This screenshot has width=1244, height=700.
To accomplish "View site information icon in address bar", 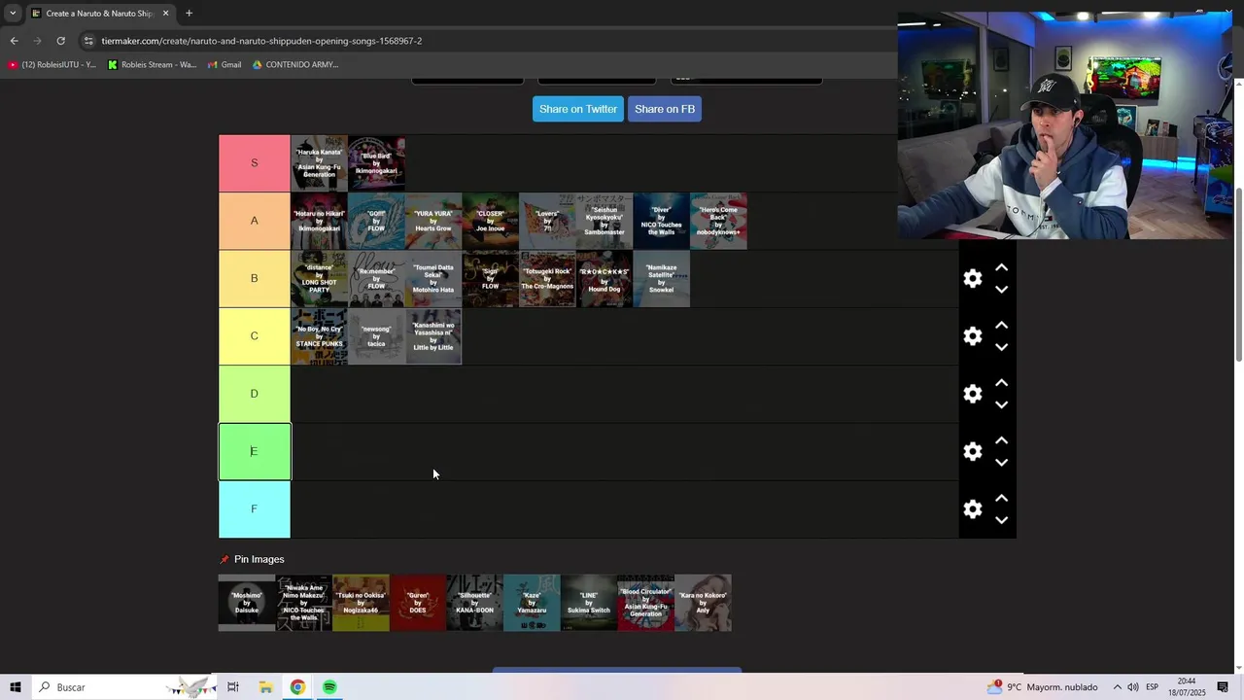I will tap(88, 41).
